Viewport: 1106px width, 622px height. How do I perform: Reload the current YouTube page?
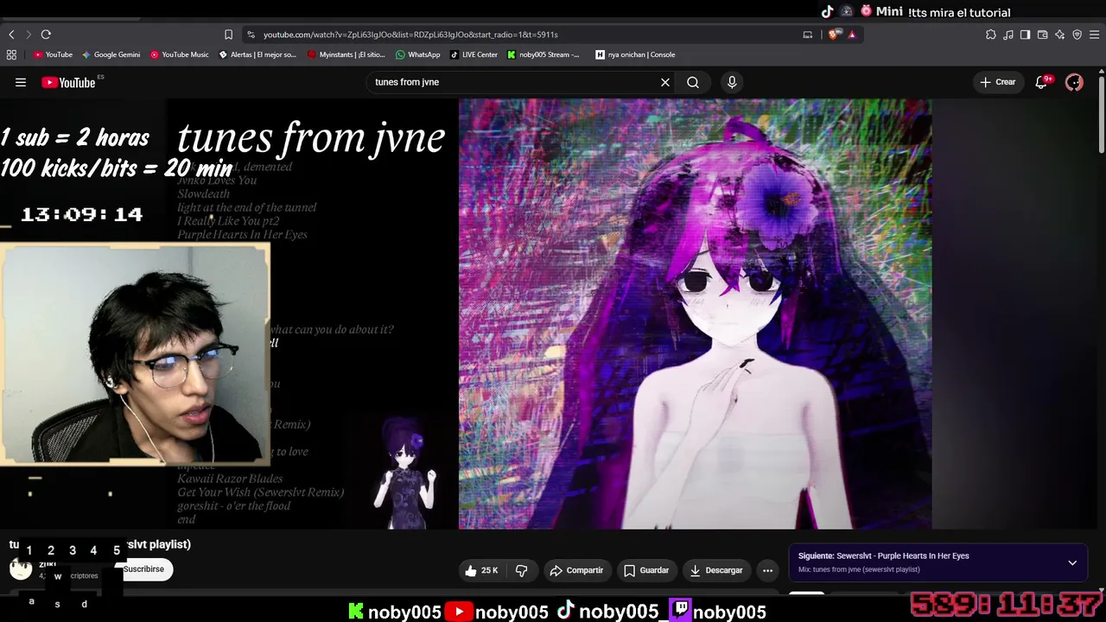(x=46, y=35)
